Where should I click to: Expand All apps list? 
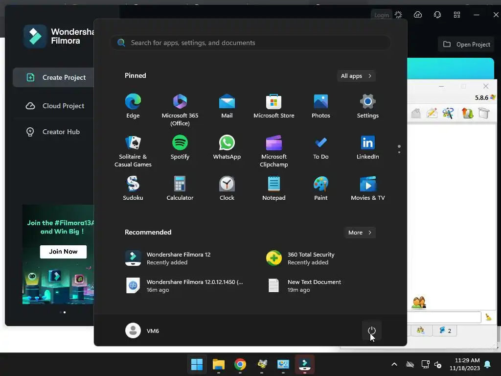pos(356,76)
